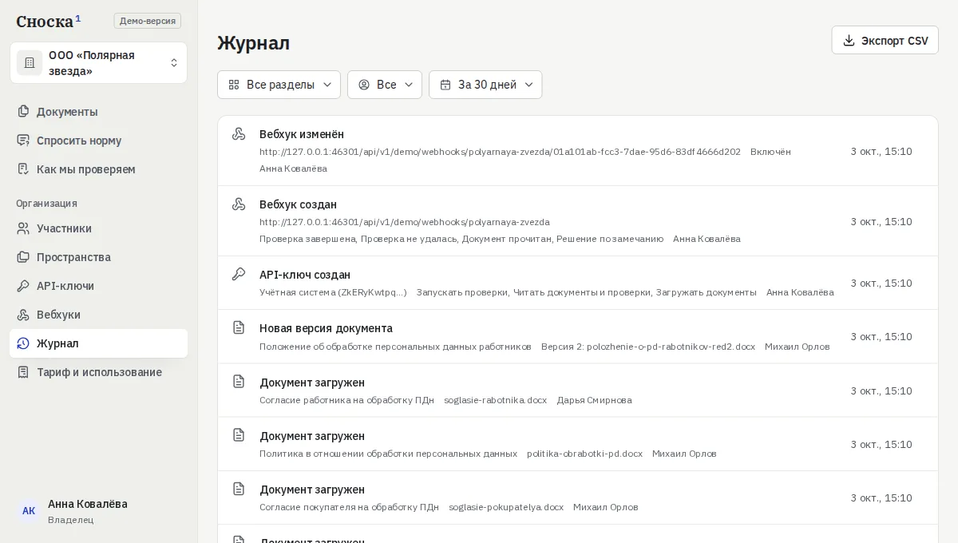Click Учётная система (ZkERyKwtpq…) text
958x543 pixels.
pos(333,292)
